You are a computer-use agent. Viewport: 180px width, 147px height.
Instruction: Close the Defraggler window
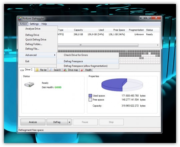tap(156, 18)
